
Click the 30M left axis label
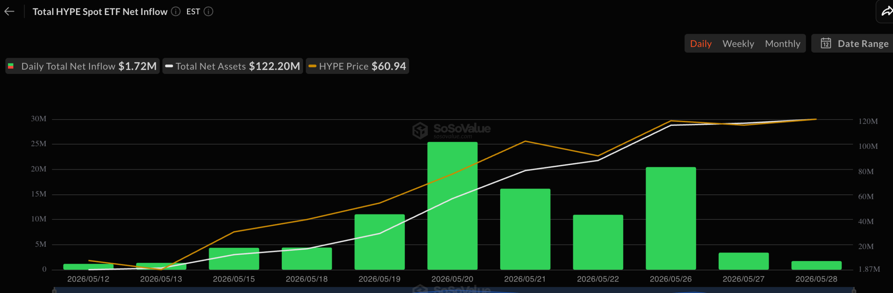38,119
